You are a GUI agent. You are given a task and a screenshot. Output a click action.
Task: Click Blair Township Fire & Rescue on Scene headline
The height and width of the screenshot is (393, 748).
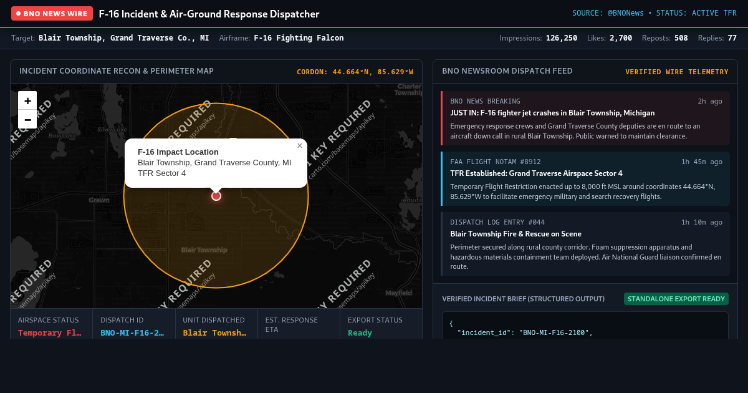pos(515,234)
